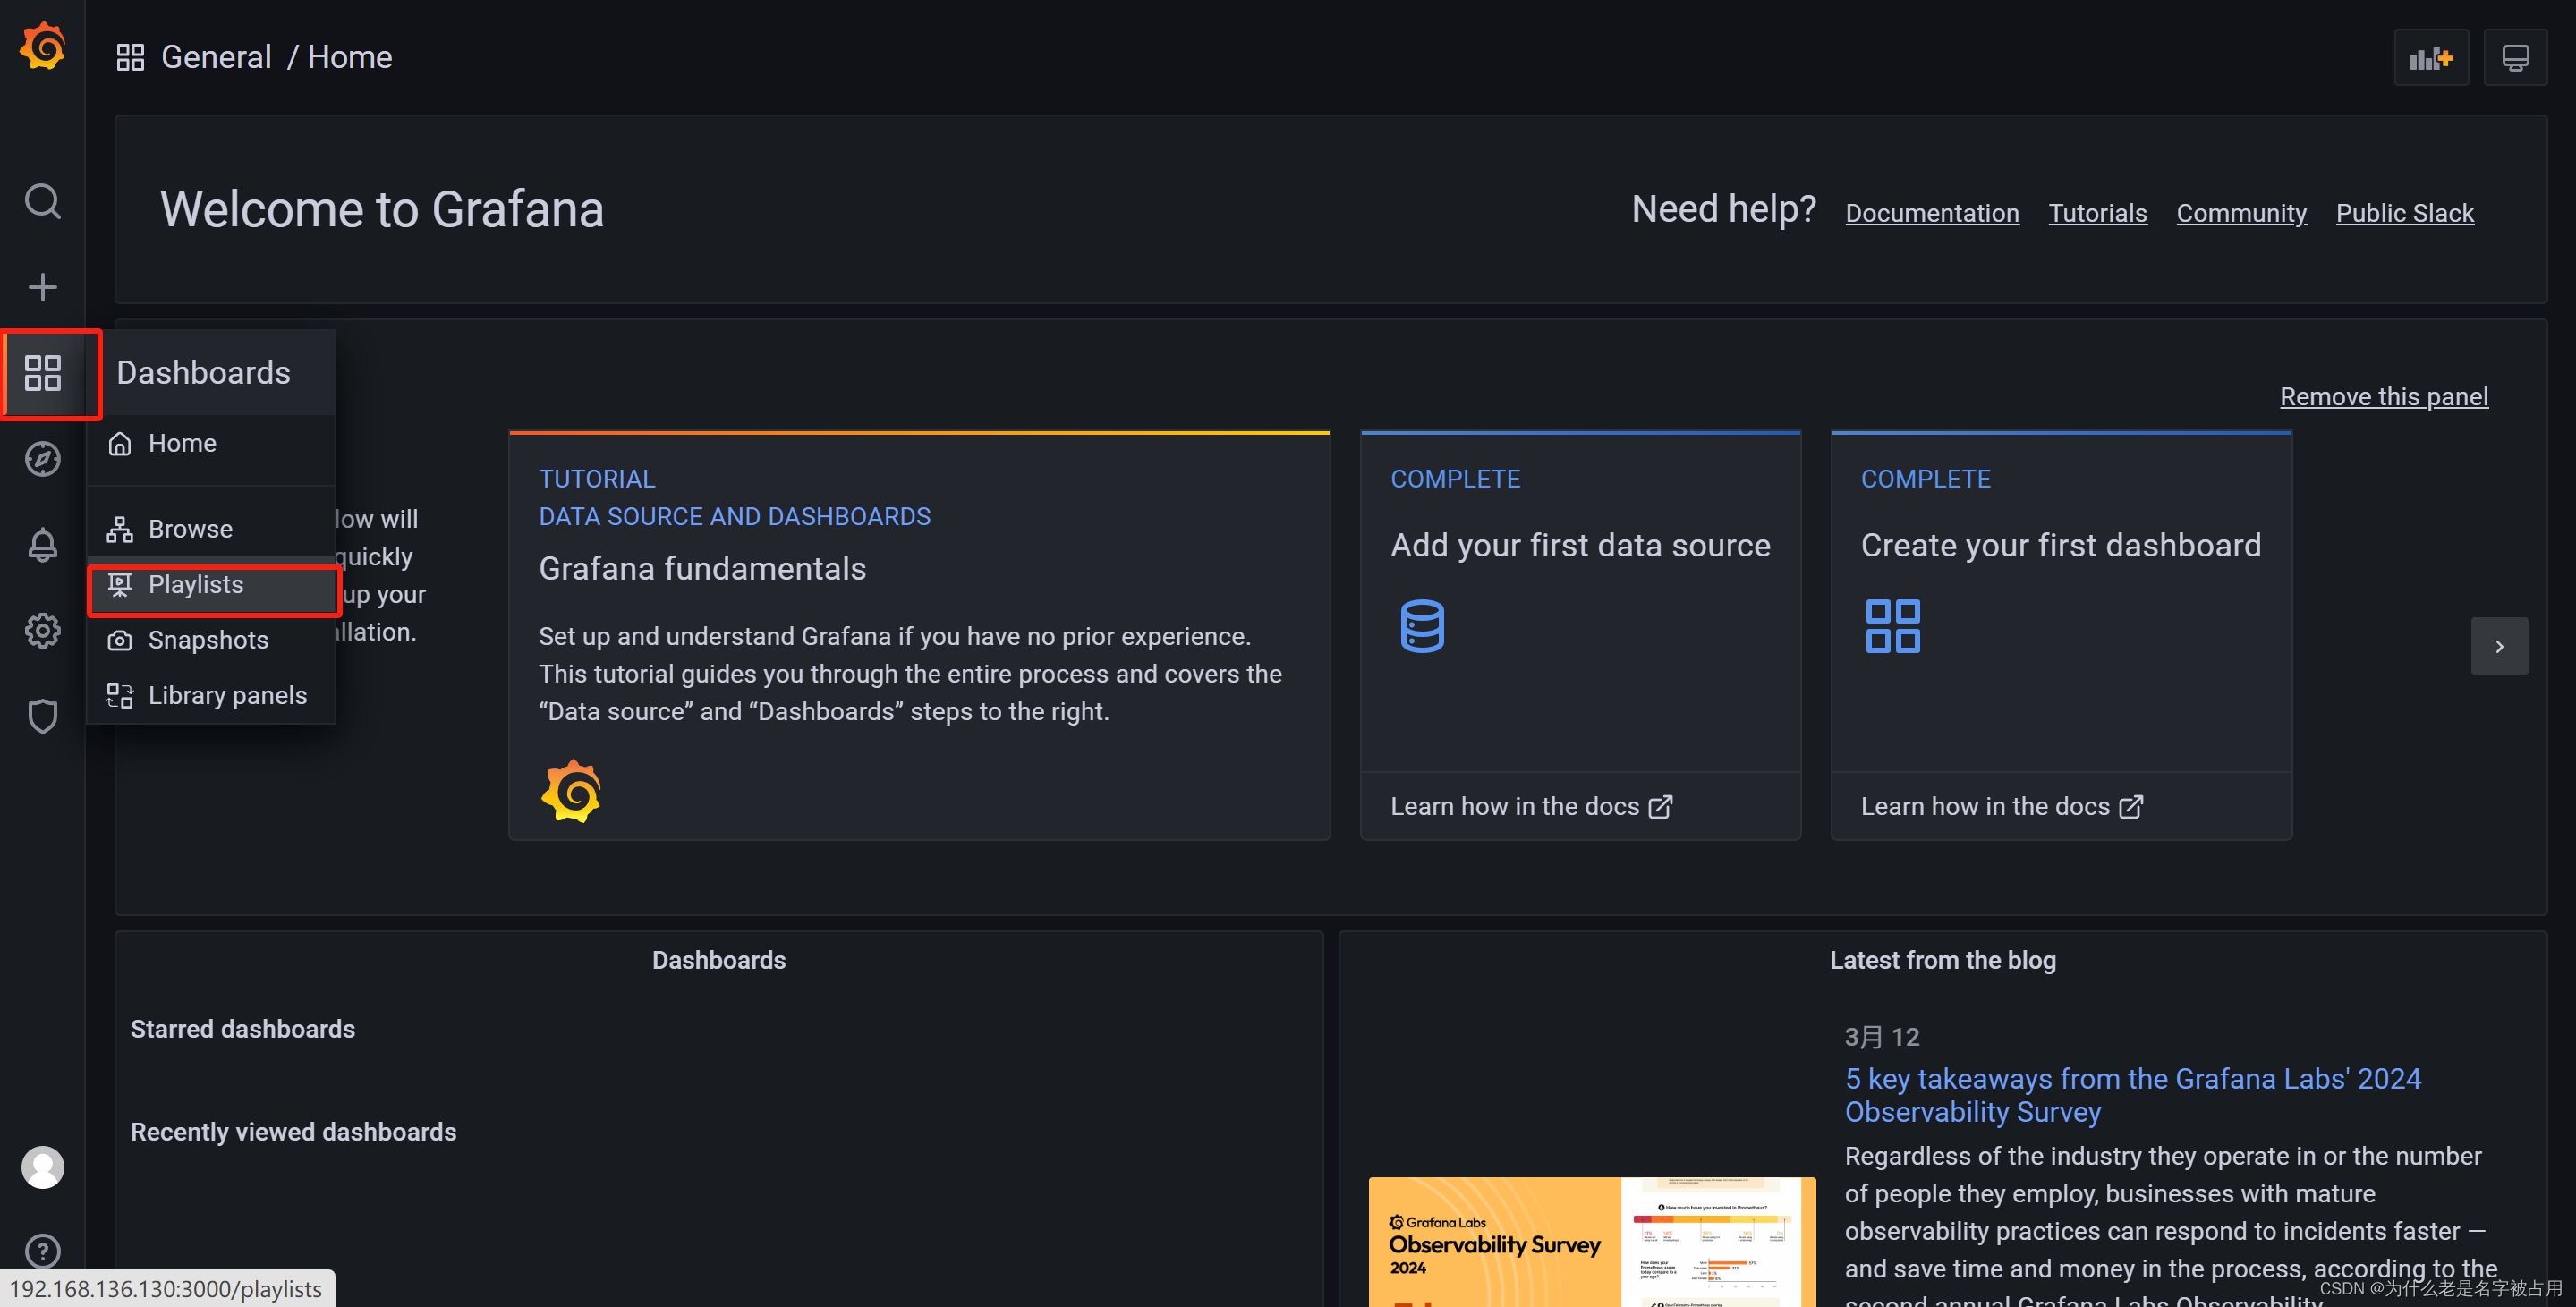Viewport: 2576px width, 1307px height.
Task: Click the external link icon under data source
Action: pyautogui.click(x=1660, y=806)
